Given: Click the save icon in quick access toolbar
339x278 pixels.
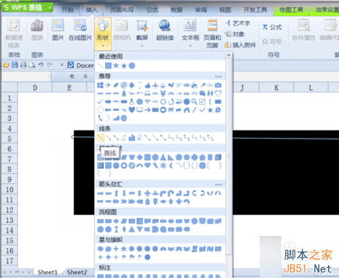Looking at the screenshot, I should click(x=15, y=65).
